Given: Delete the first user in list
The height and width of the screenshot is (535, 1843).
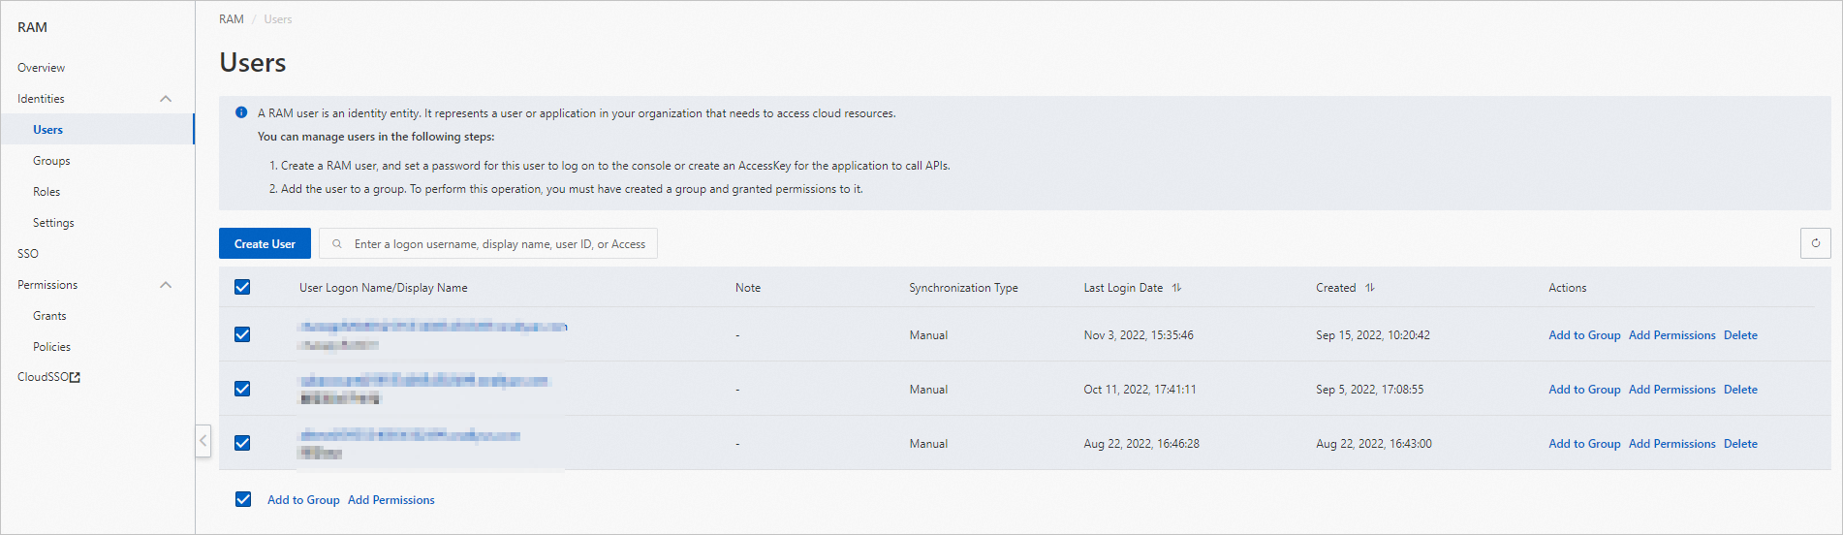Looking at the screenshot, I should pyautogui.click(x=1740, y=335).
